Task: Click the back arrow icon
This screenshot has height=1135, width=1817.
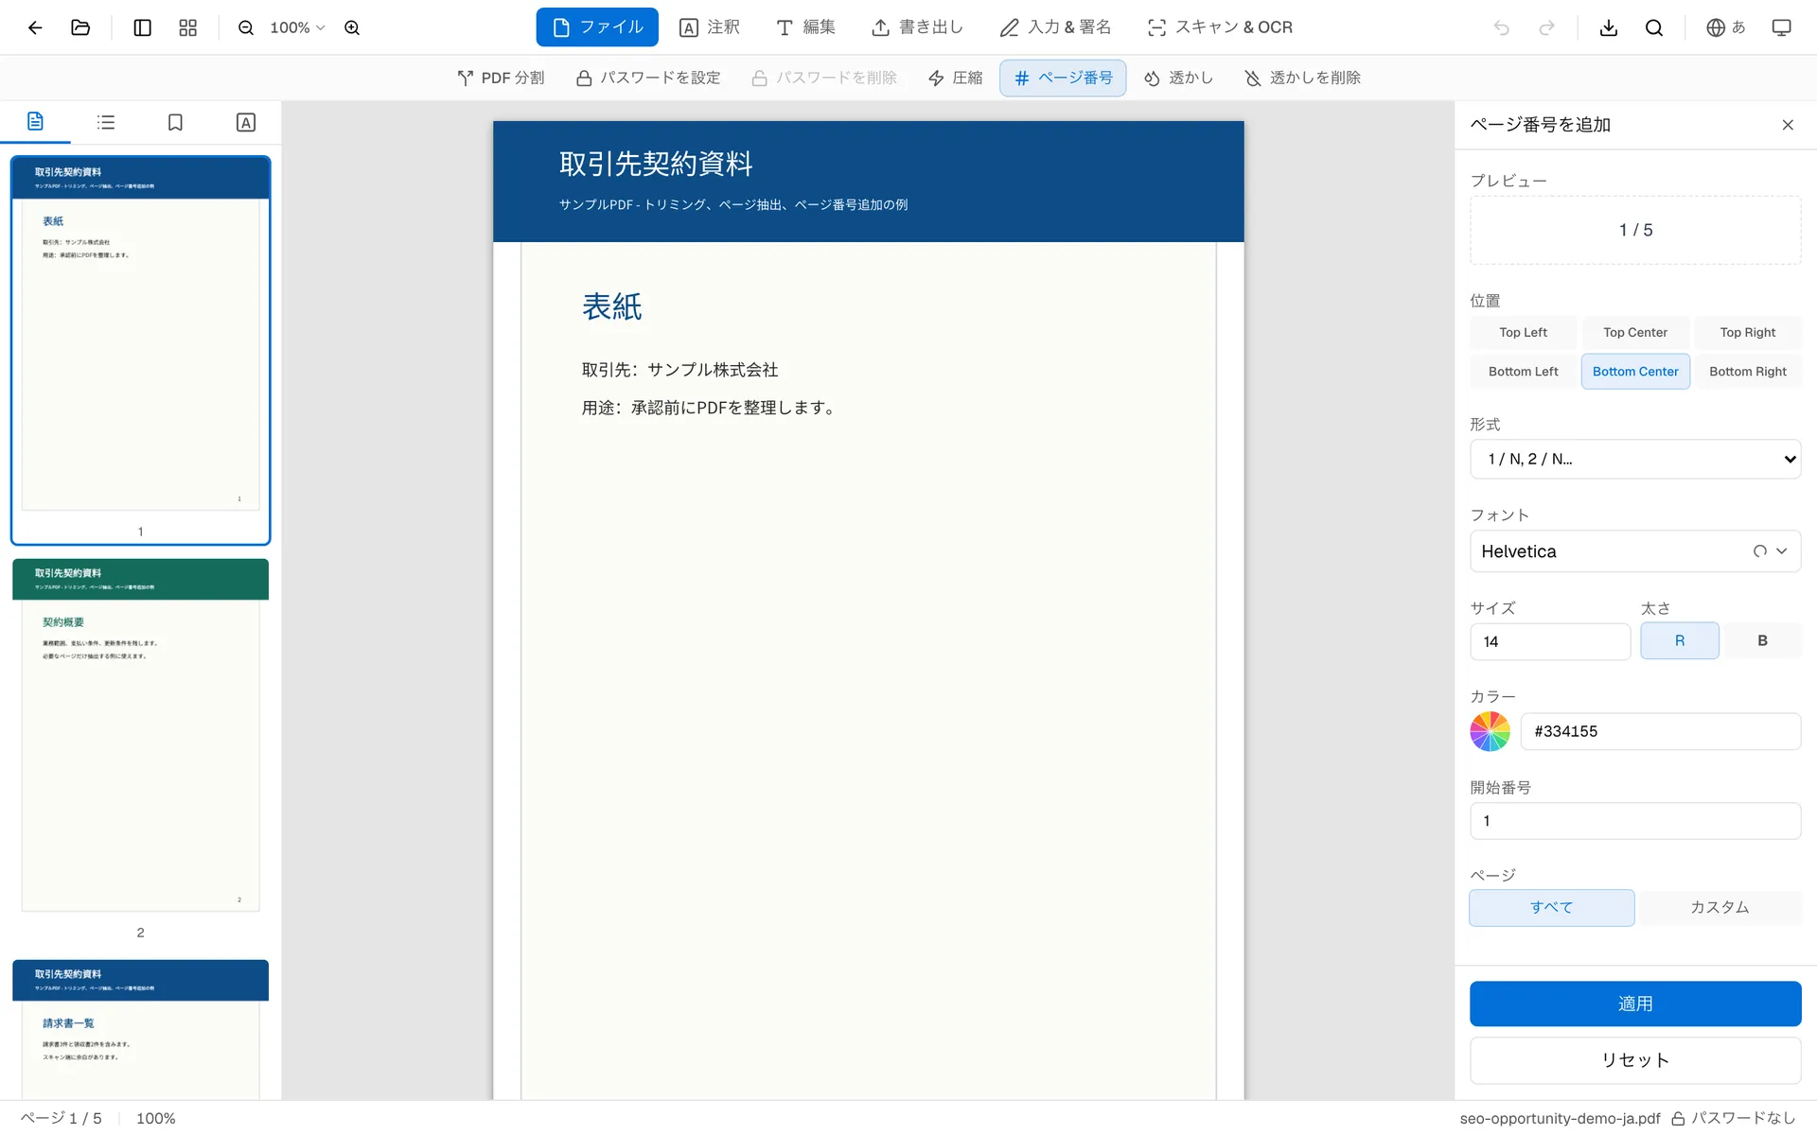Action: point(35,27)
